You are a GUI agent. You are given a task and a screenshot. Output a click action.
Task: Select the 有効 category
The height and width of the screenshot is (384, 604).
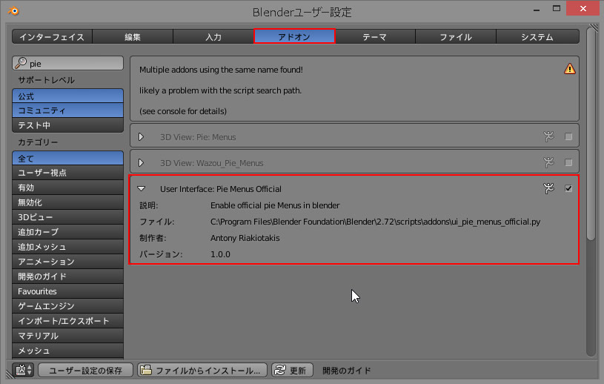tap(67, 188)
